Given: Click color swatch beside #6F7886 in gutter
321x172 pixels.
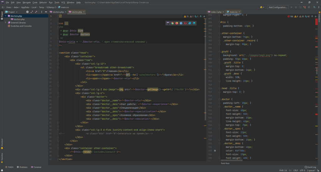Looking at the screenshot, I should (x=215, y=151).
